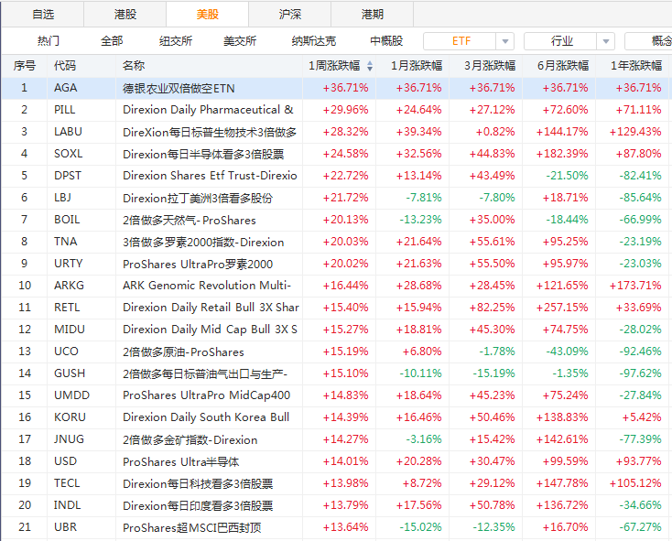Open 2倍做多天然气-ProShares name
The image size is (672, 541).
coord(189,221)
